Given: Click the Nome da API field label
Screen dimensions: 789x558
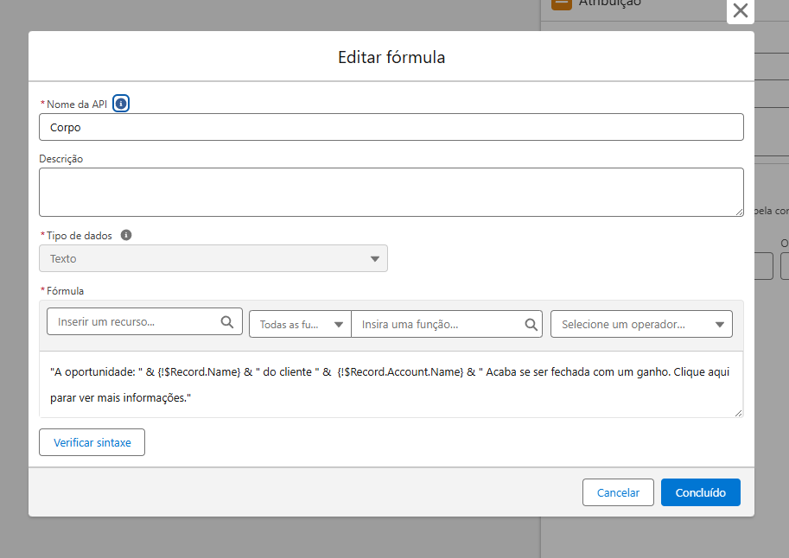Looking at the screenshot, I should click(x=76, y=104).
